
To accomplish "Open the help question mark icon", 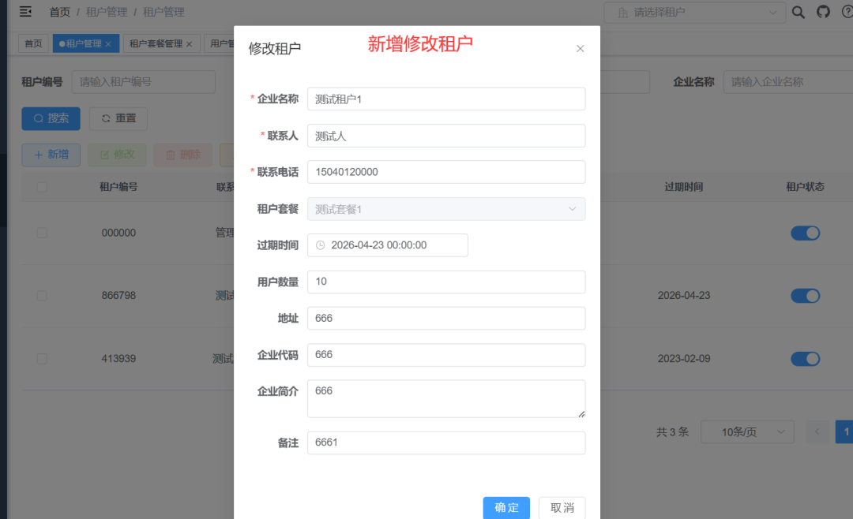I will click(x=847, y=12).
